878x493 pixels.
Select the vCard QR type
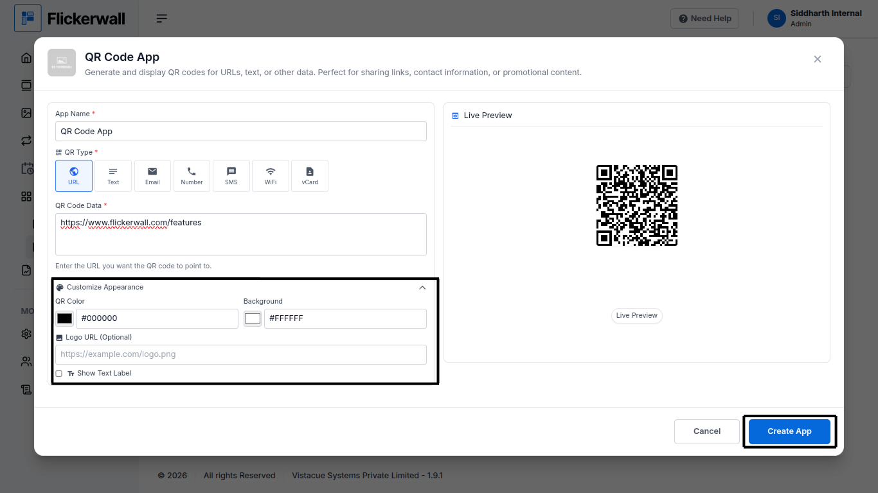[310, 177]
